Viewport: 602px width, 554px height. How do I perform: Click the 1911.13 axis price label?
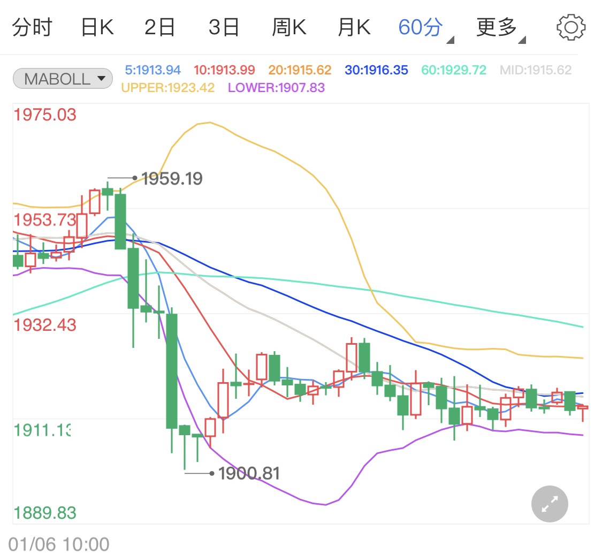tap(42, 430)
